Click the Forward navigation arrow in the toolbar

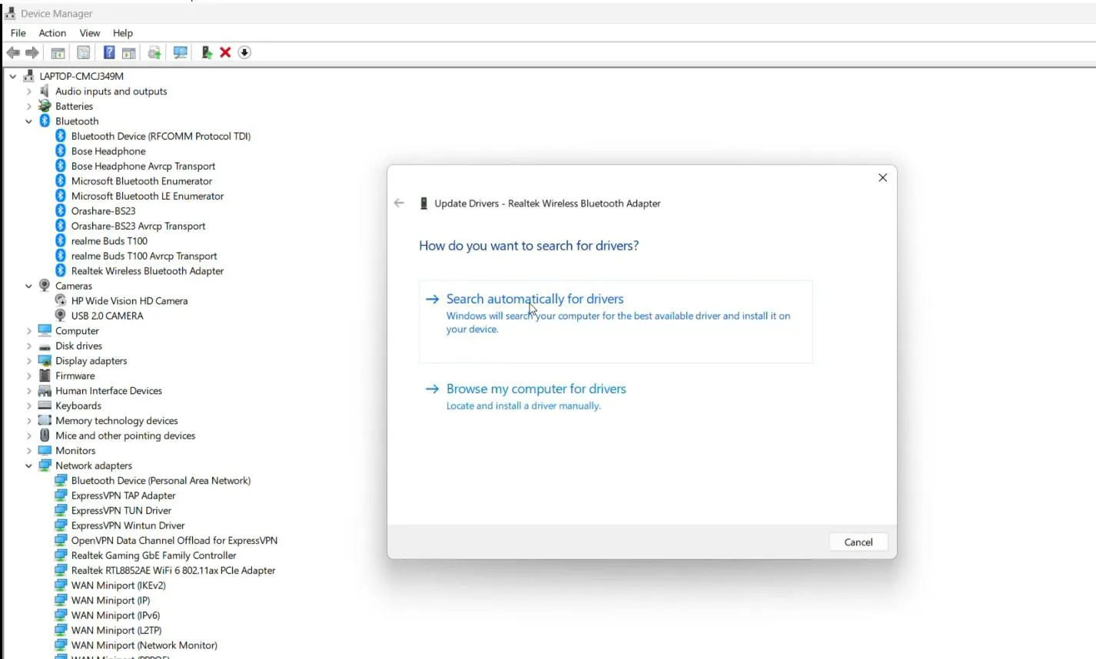click(x=31, y=52)
